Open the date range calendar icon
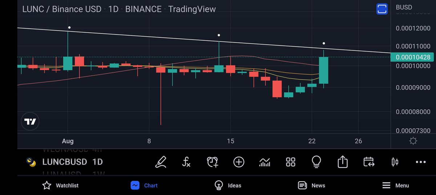436x195 pixels. [368, 162]
